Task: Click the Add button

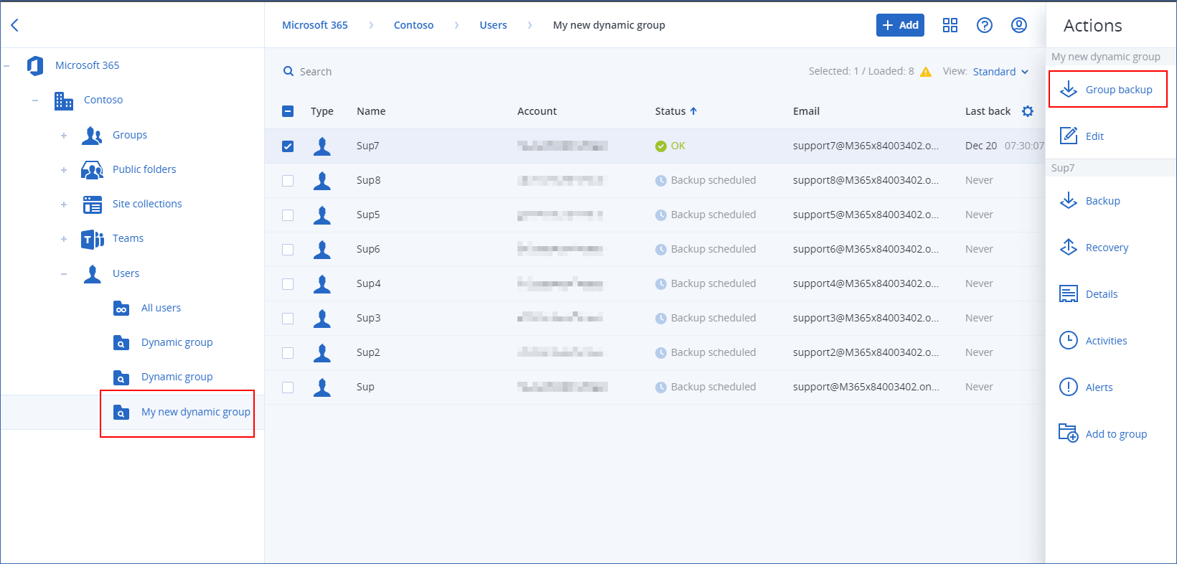Action: point(900,25)
